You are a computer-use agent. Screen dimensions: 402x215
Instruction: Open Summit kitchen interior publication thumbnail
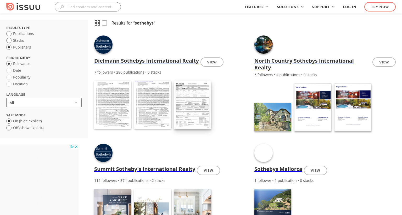[x=193, y=202]
